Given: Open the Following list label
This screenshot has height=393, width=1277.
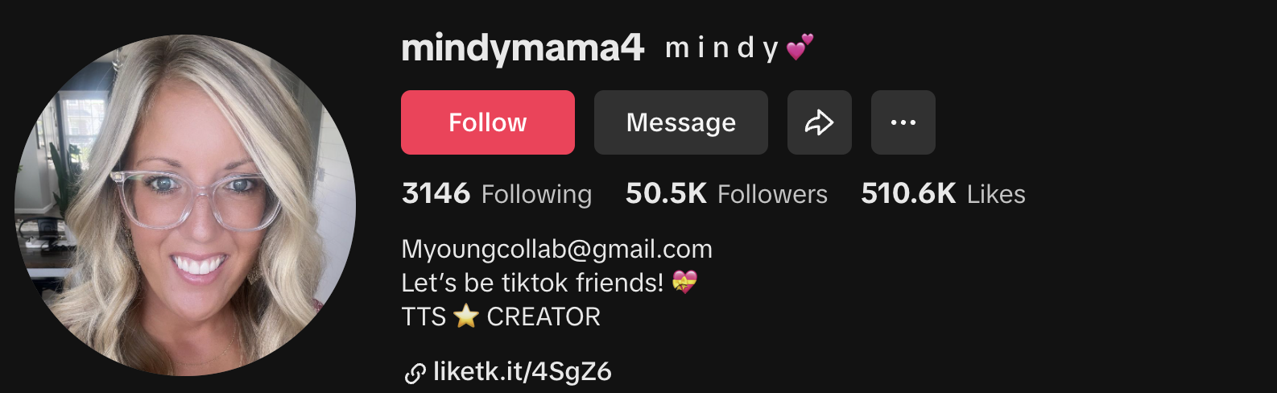Looking at the screenshot, I should (x=536, y=194).
